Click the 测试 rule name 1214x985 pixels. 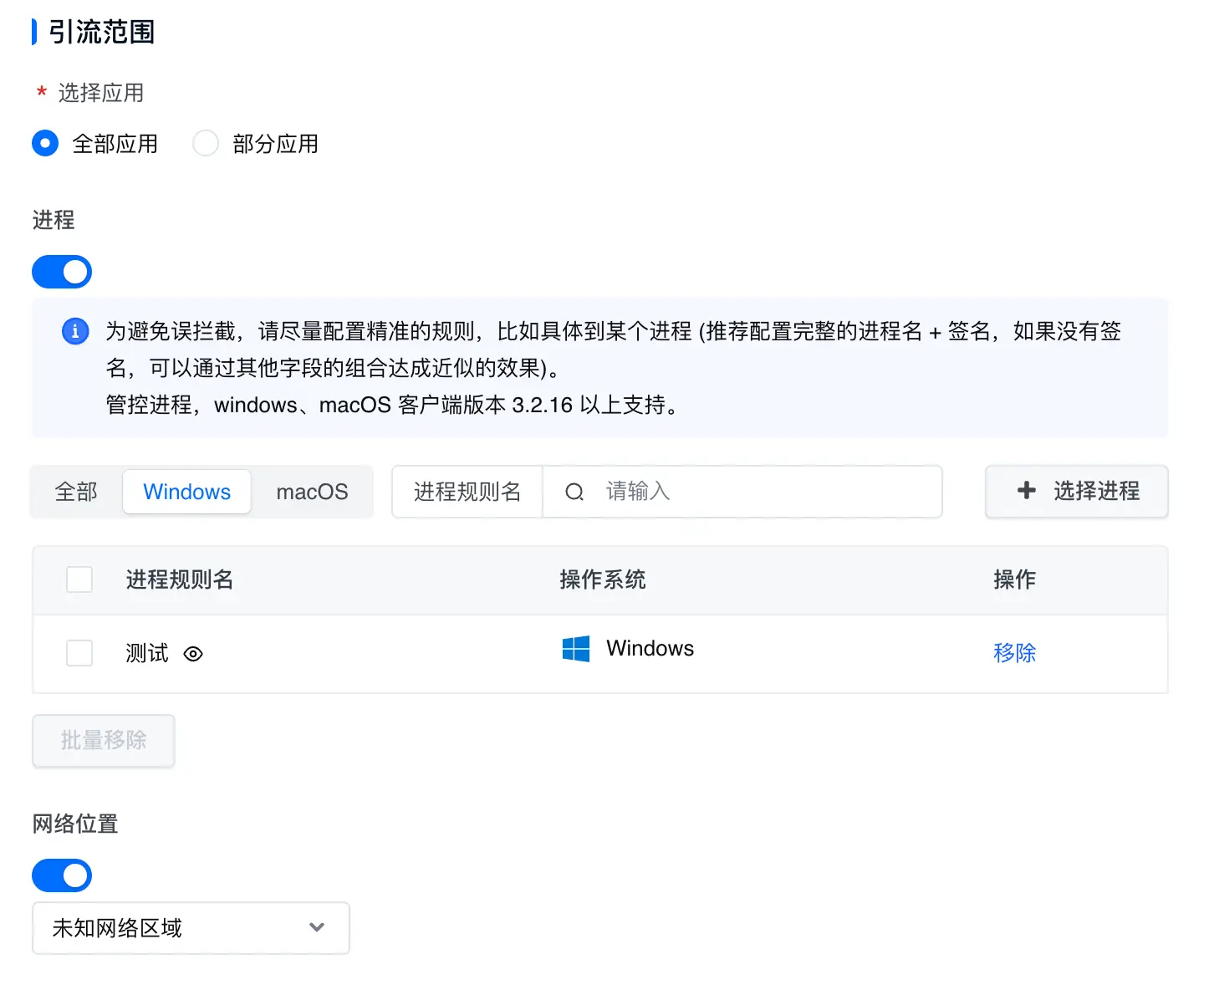(x=147, y=653)
